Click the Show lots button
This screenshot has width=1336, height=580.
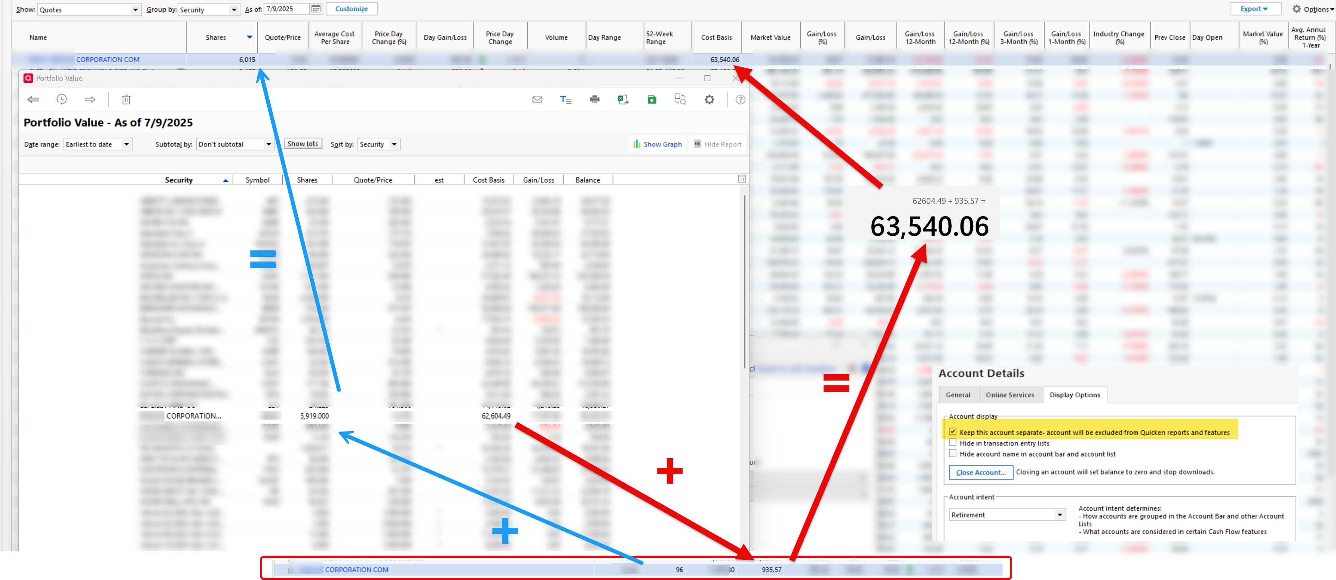coord(302,144)
